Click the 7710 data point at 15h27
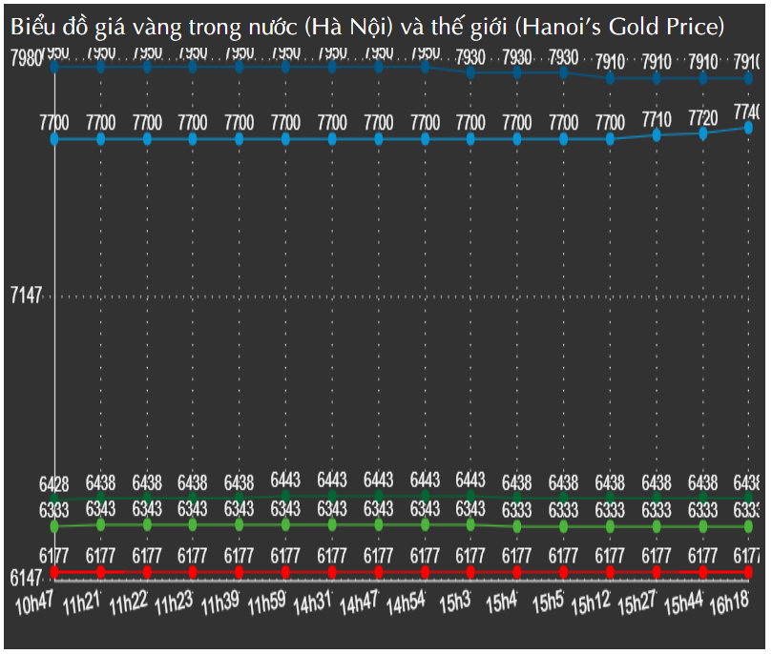The image size is (772, 654). pos(657,135)
